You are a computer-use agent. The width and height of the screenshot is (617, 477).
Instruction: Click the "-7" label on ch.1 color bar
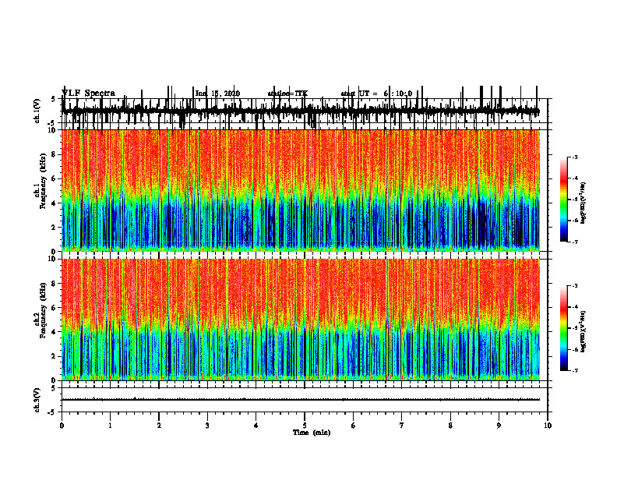(575, 242)
